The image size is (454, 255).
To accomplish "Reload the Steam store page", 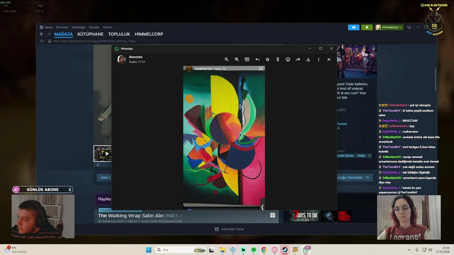I will [41, 41].
